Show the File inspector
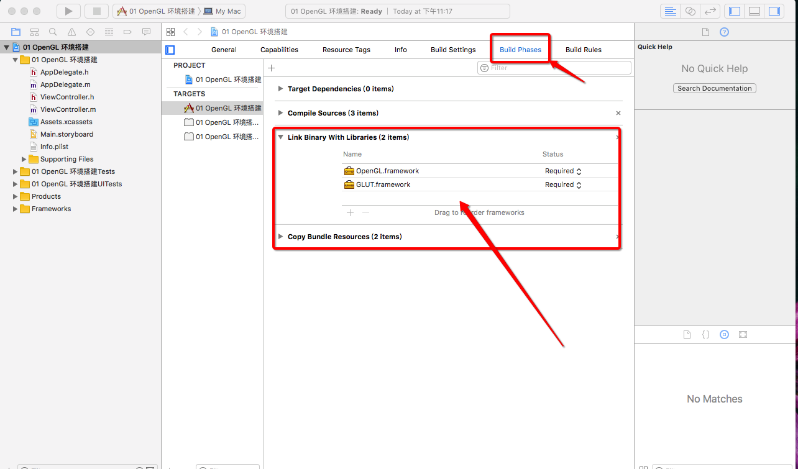Screen dimensions: 798x469 [x=705, y=32]
